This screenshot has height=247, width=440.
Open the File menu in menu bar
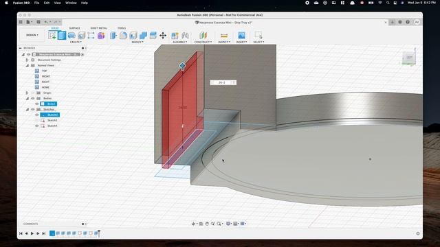[36, 3]
